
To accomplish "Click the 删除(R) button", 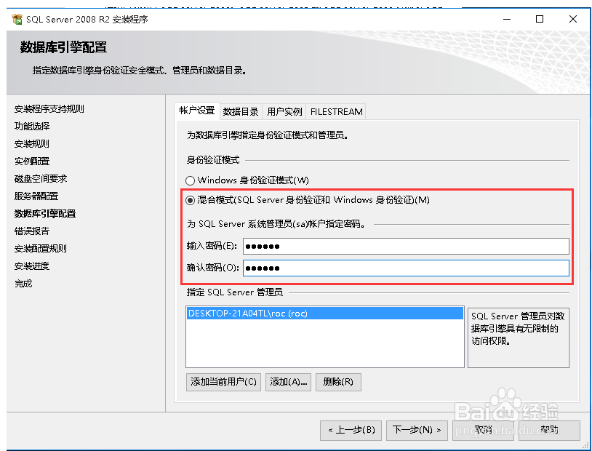I will [x=337, y=382].
